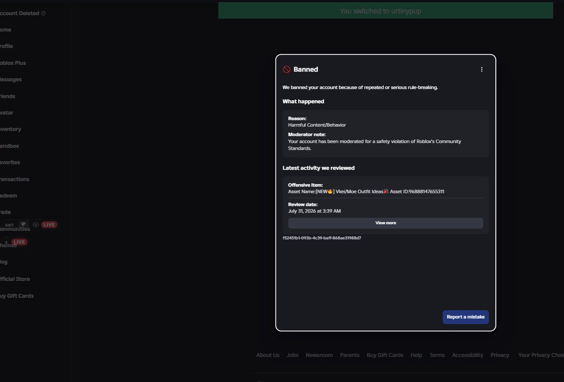Click the eye icon in sari overlay
The image size is (564, 382).
coord(36,225)
